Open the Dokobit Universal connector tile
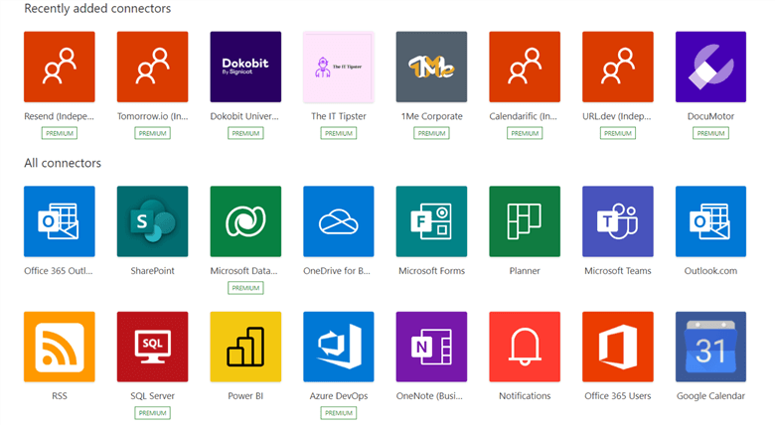775x425 pixels. 245,67
